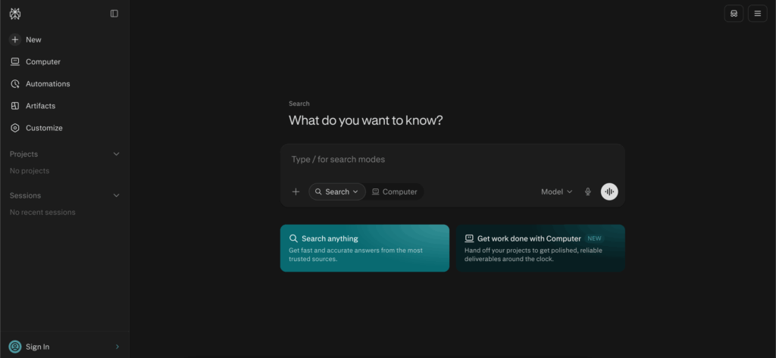
Task: Click the Automations clock icon
Action: pos(15,84)
